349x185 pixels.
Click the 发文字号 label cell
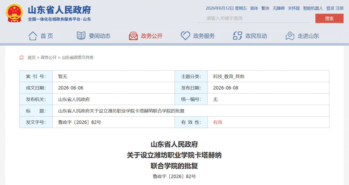click(36, 122)
